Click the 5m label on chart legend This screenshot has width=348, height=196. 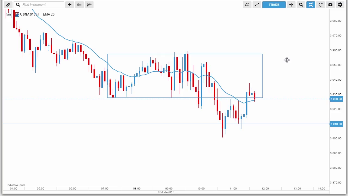8,14
